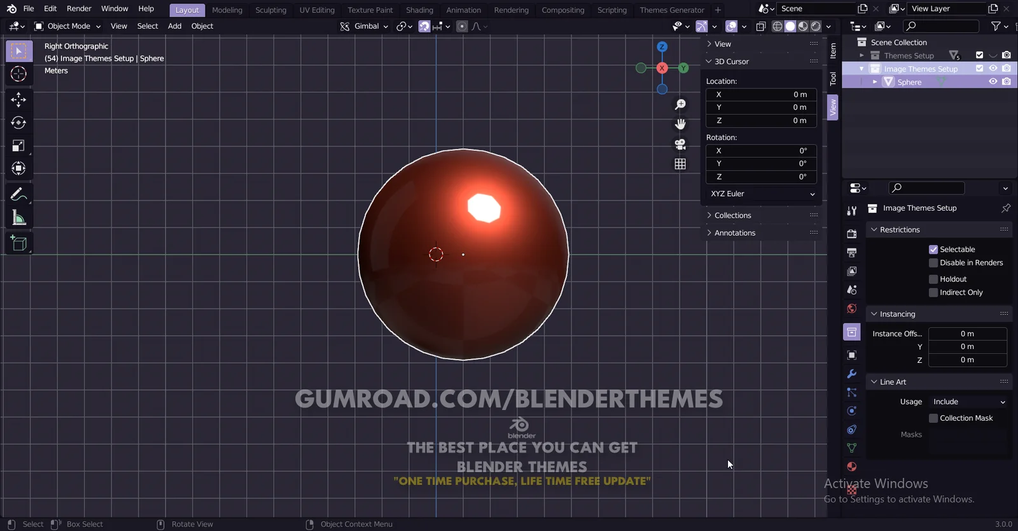The width and height of the screenshot is (1018, 531).
Task: Select the Select Box tool
Action: pyautogui.click(x=18, y=51)
